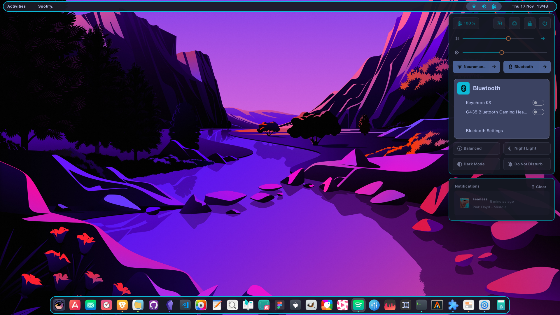Launch Alacritty from the dock
Image resolution: width=560 pixels, height=315 pixels.
tap(437, 305)
